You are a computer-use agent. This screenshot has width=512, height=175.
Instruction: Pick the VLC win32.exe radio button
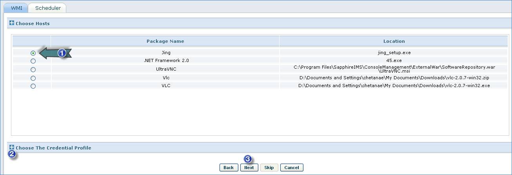pyautogui.click(x=33, y=86)
